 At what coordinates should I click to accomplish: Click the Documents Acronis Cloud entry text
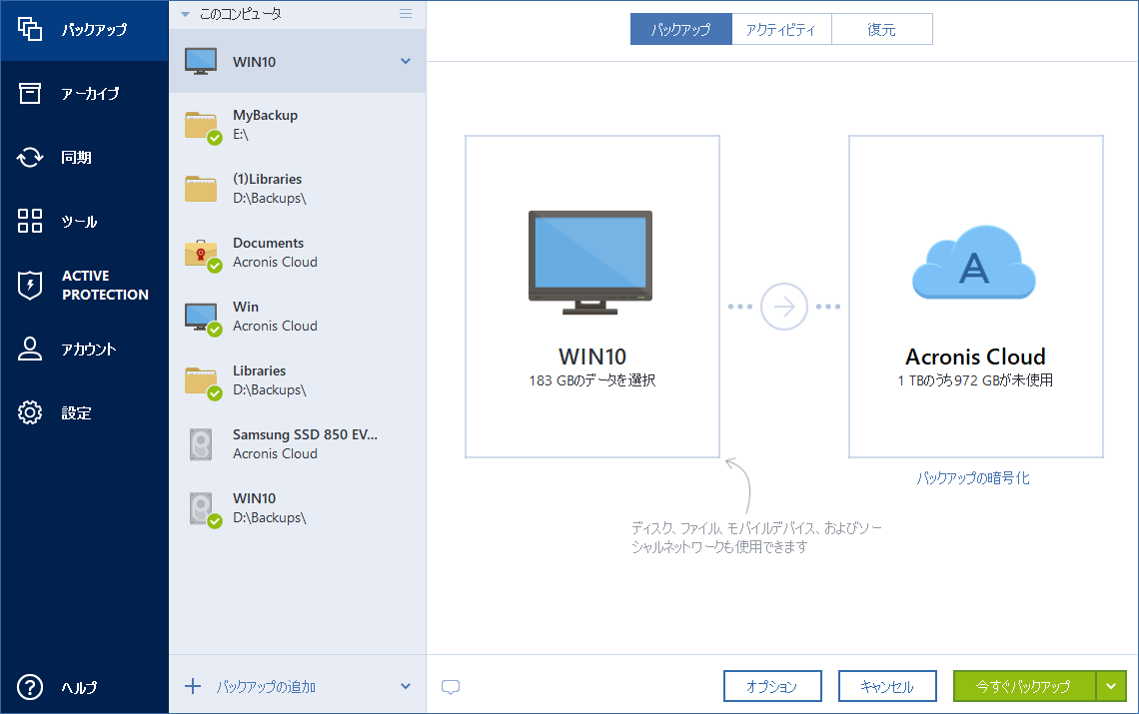[275, 252]
